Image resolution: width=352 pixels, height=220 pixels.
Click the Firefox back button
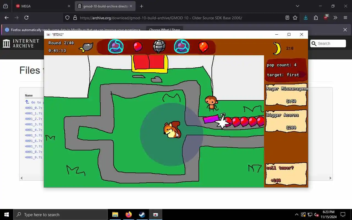pyautogui.click(x=7, y=18)
